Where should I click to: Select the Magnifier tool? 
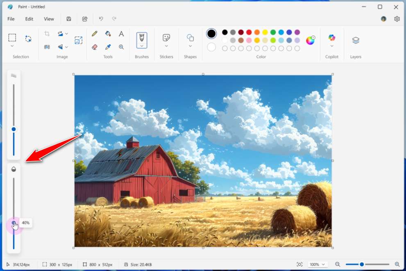121,47
